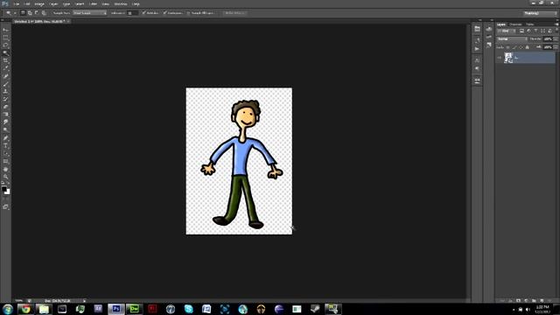560x315 pixels.
Task: Select the Path Selection tool
Action: coord(5,154)
